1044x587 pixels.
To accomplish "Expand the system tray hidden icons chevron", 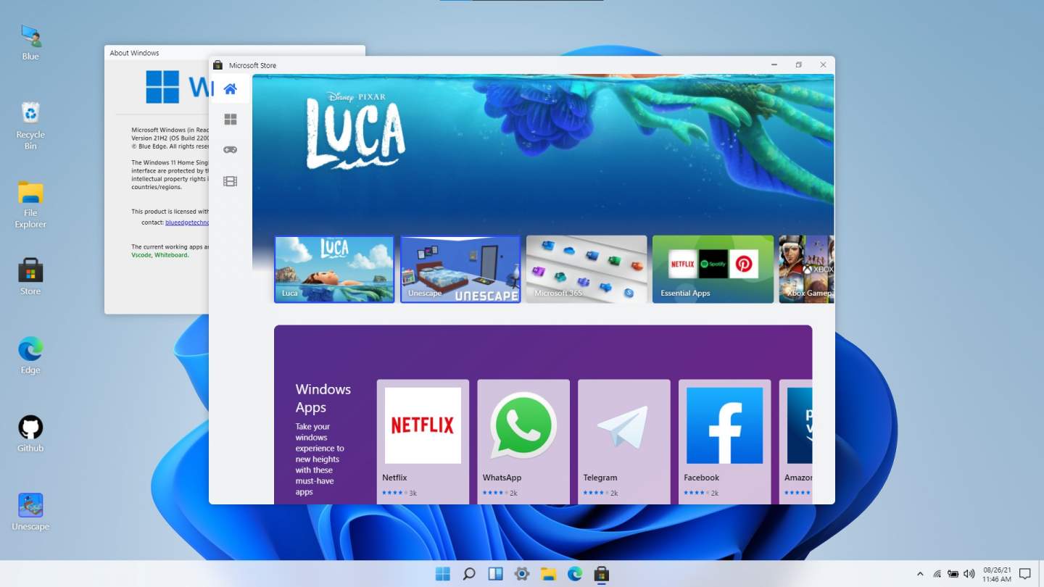I will (x=920, y=574).
